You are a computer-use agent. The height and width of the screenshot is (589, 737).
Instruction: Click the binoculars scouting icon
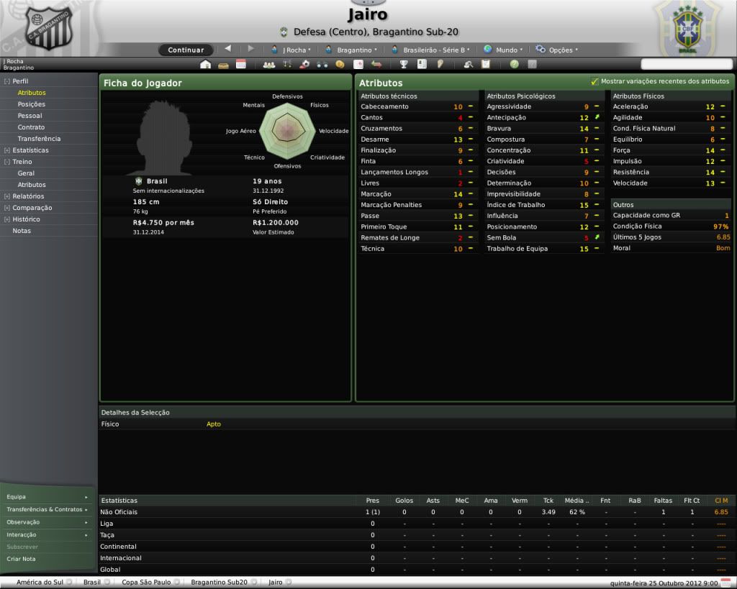coord(322,64)
